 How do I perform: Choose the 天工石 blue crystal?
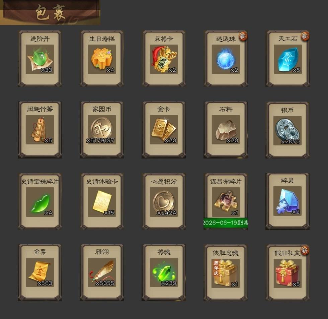[288, 59]
